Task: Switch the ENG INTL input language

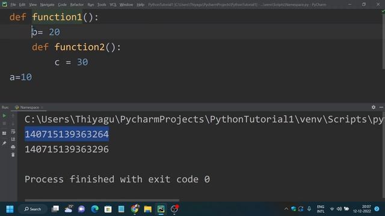Action: point(321,209)
